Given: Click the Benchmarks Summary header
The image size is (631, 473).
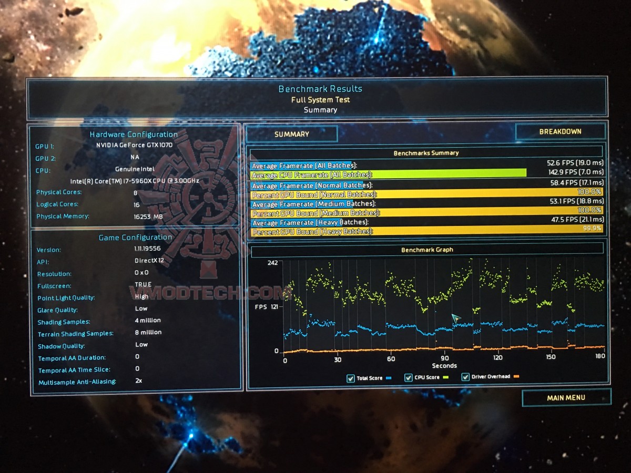Looking at the screenshot, I should point(426,153).
